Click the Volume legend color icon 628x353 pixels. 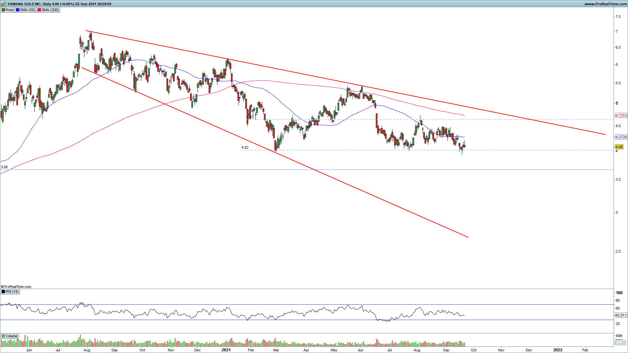(3, 336)
